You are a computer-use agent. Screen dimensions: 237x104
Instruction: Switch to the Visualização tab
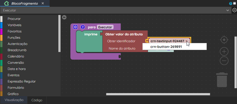click(x=14, y=100)
